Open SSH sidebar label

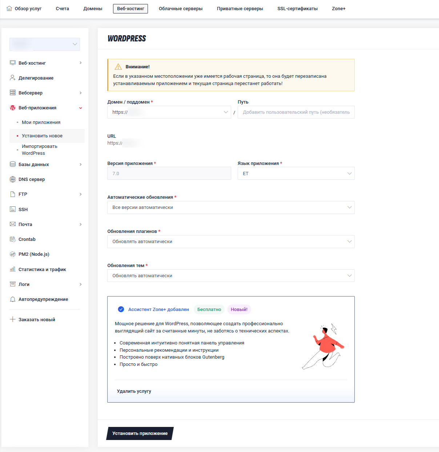pyautogui.click(x=23, y=209)
